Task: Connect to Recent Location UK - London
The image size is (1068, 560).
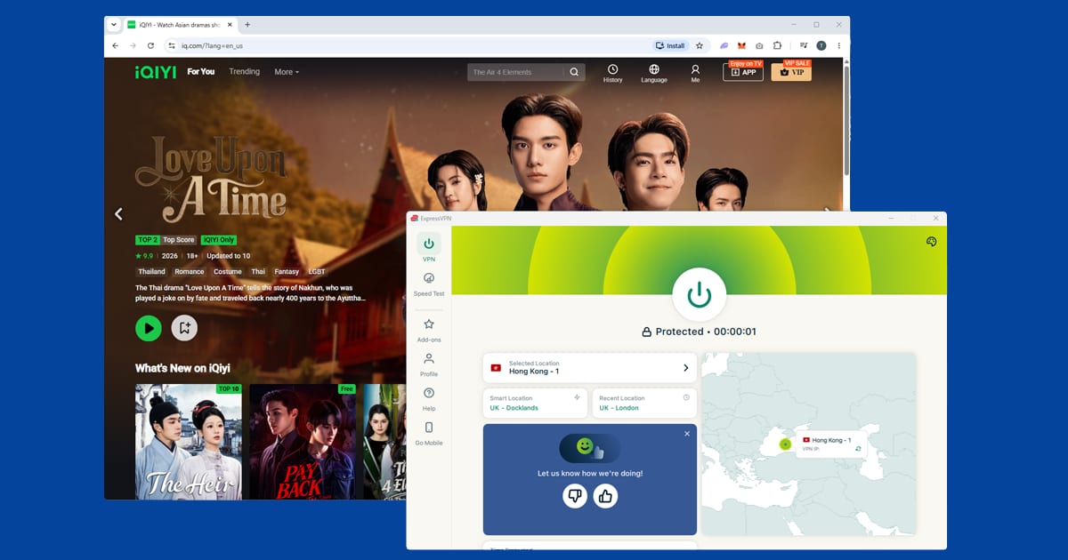Action: point(644,403)
